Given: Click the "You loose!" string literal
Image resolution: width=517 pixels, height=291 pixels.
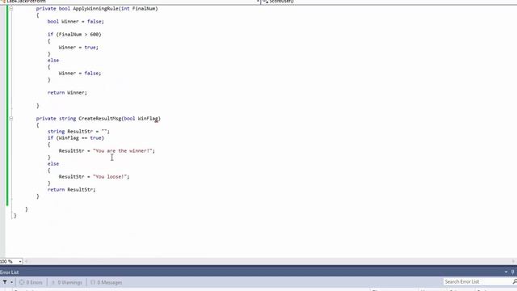Looking at the screenshot, I should 110,177.
